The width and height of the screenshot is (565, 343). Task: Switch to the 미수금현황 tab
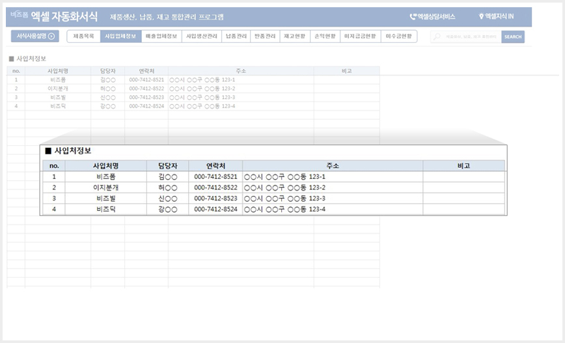[399, 36]
